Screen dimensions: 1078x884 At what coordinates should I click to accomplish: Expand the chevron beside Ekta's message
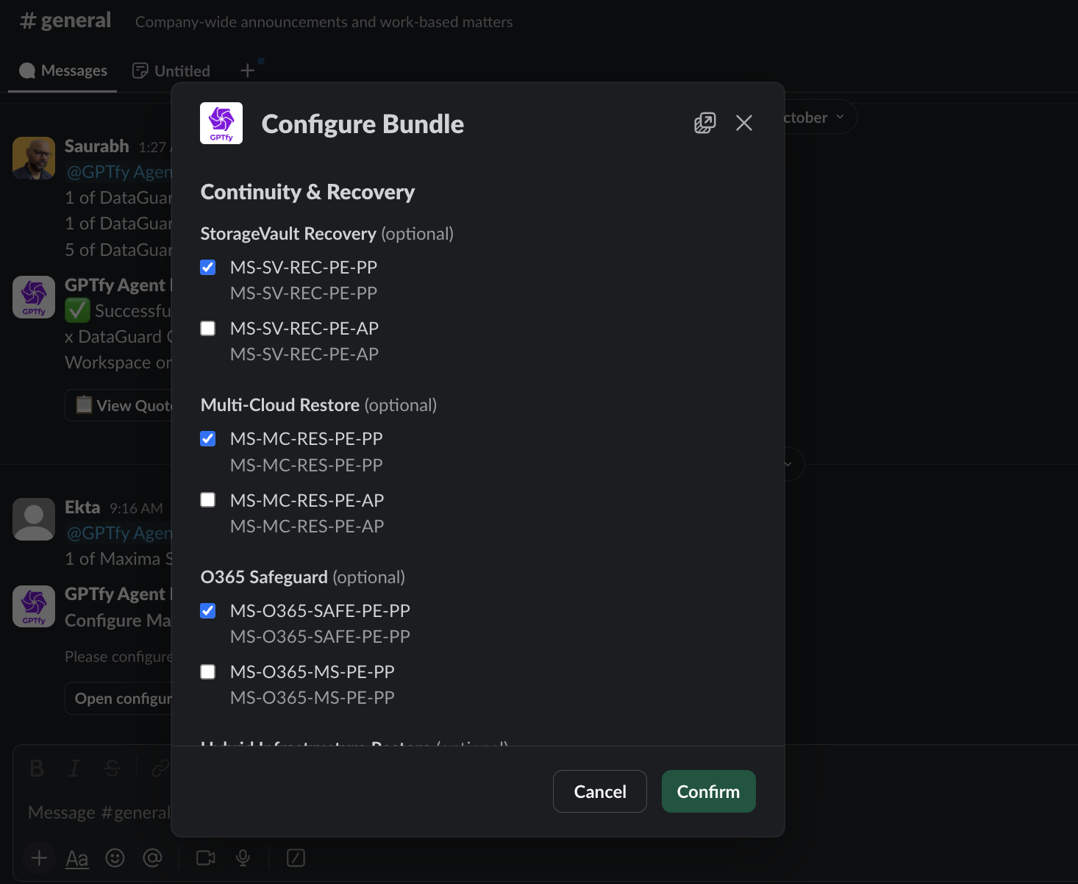787,464
